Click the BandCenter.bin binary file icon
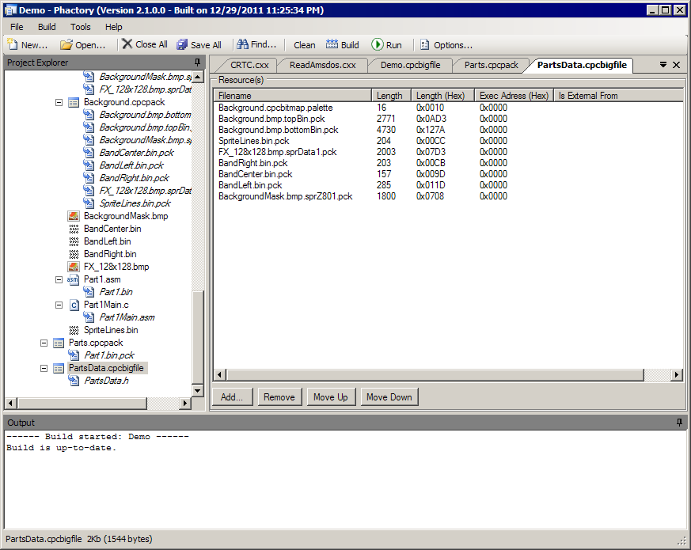 pyautogui.click(x=74, y=229)
